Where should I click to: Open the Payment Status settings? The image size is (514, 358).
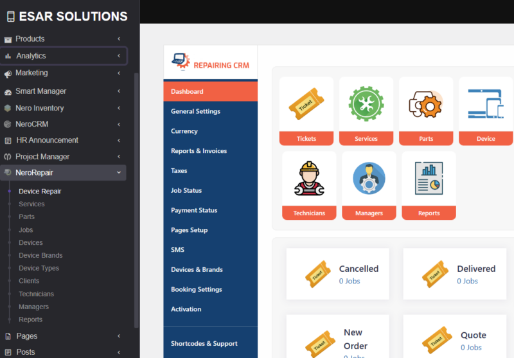[x=211, y=210]
